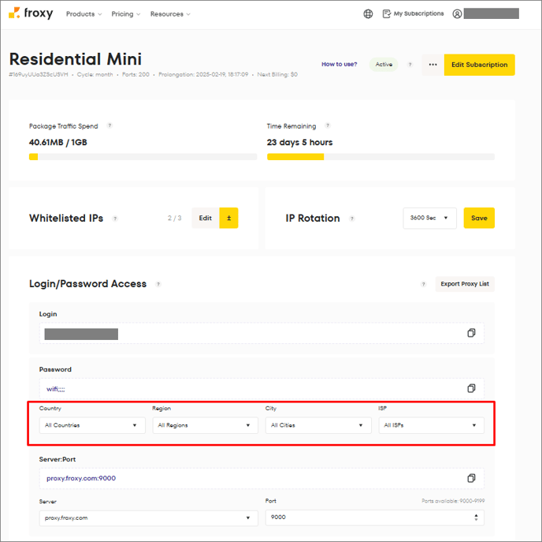Expand the Products menu
This screenshot has height=542, width=542.
point(84,14)
